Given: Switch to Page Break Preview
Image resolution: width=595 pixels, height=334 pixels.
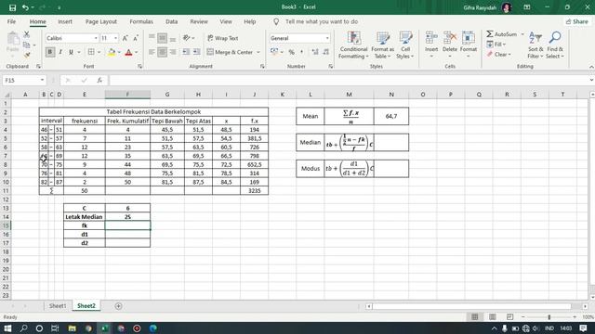Looking at the screenshot, I should [x=509, y=317].
